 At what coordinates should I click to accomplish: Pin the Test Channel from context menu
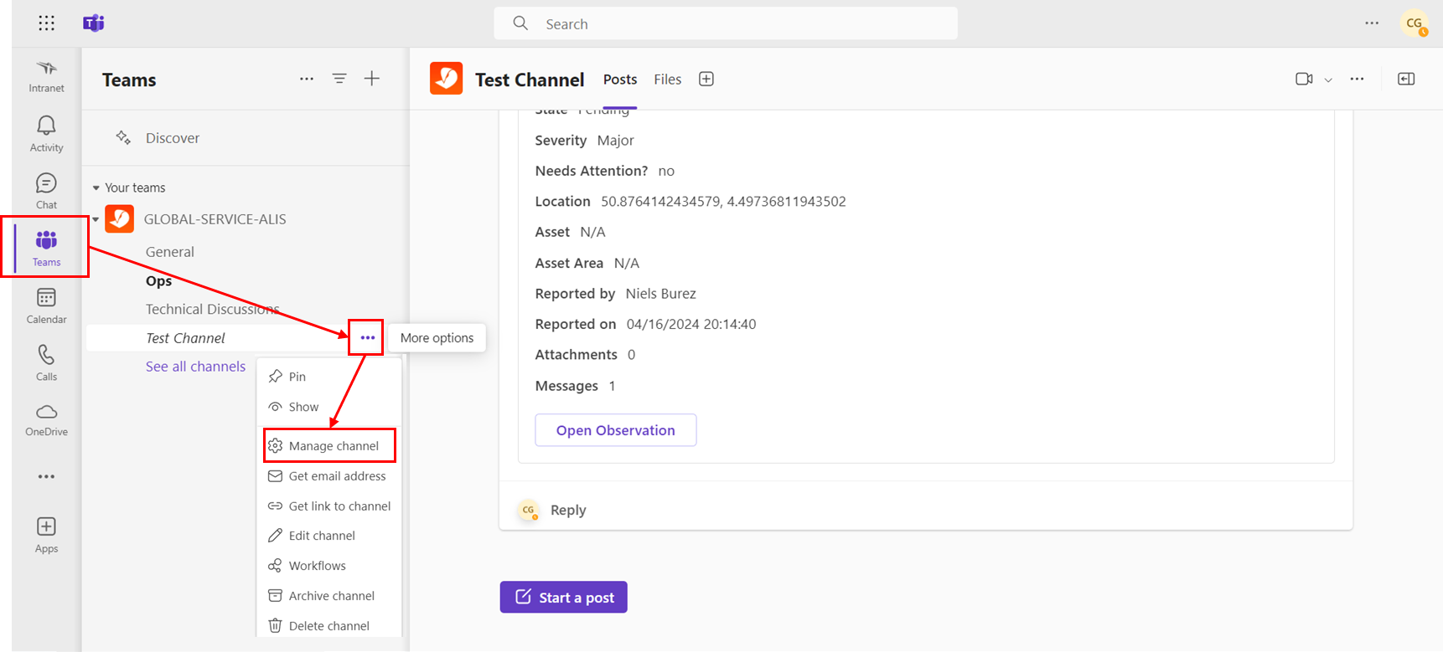(x=297, y=377)
